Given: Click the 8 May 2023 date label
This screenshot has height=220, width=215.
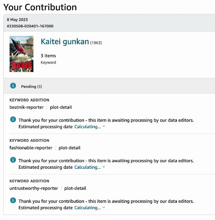Looking at the screenshot, I should pos(17,19).
